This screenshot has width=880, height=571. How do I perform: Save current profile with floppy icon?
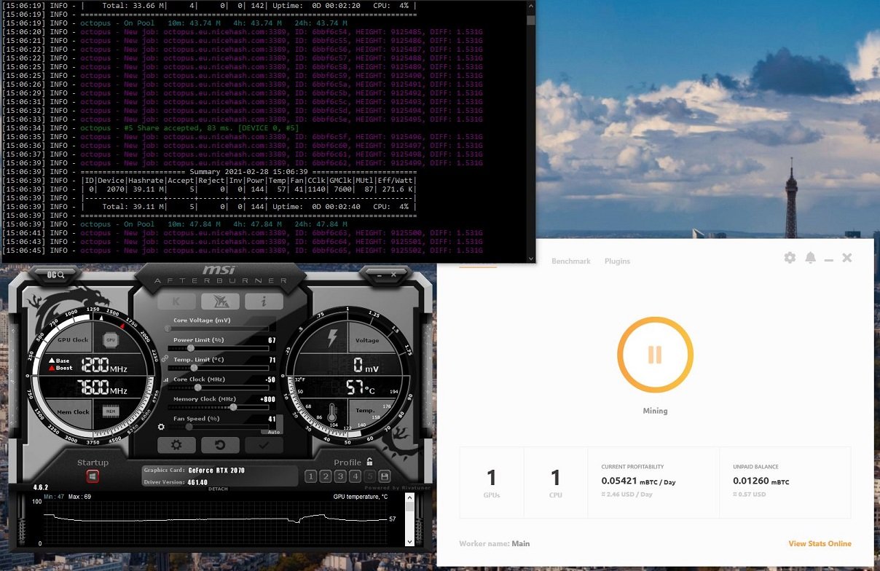tap(385, 476)
